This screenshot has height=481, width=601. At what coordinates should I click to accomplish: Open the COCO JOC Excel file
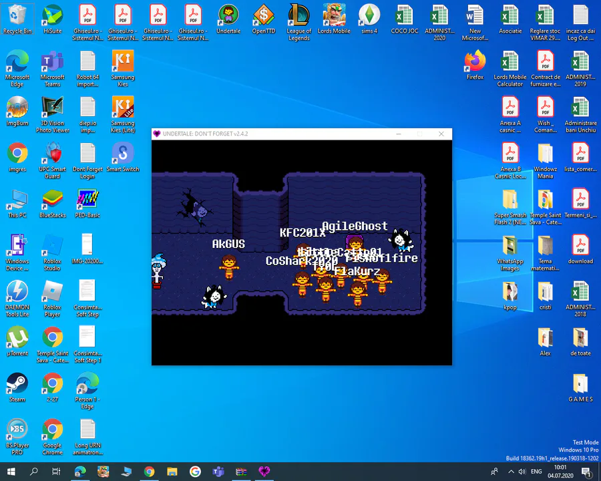coord(405,19)
